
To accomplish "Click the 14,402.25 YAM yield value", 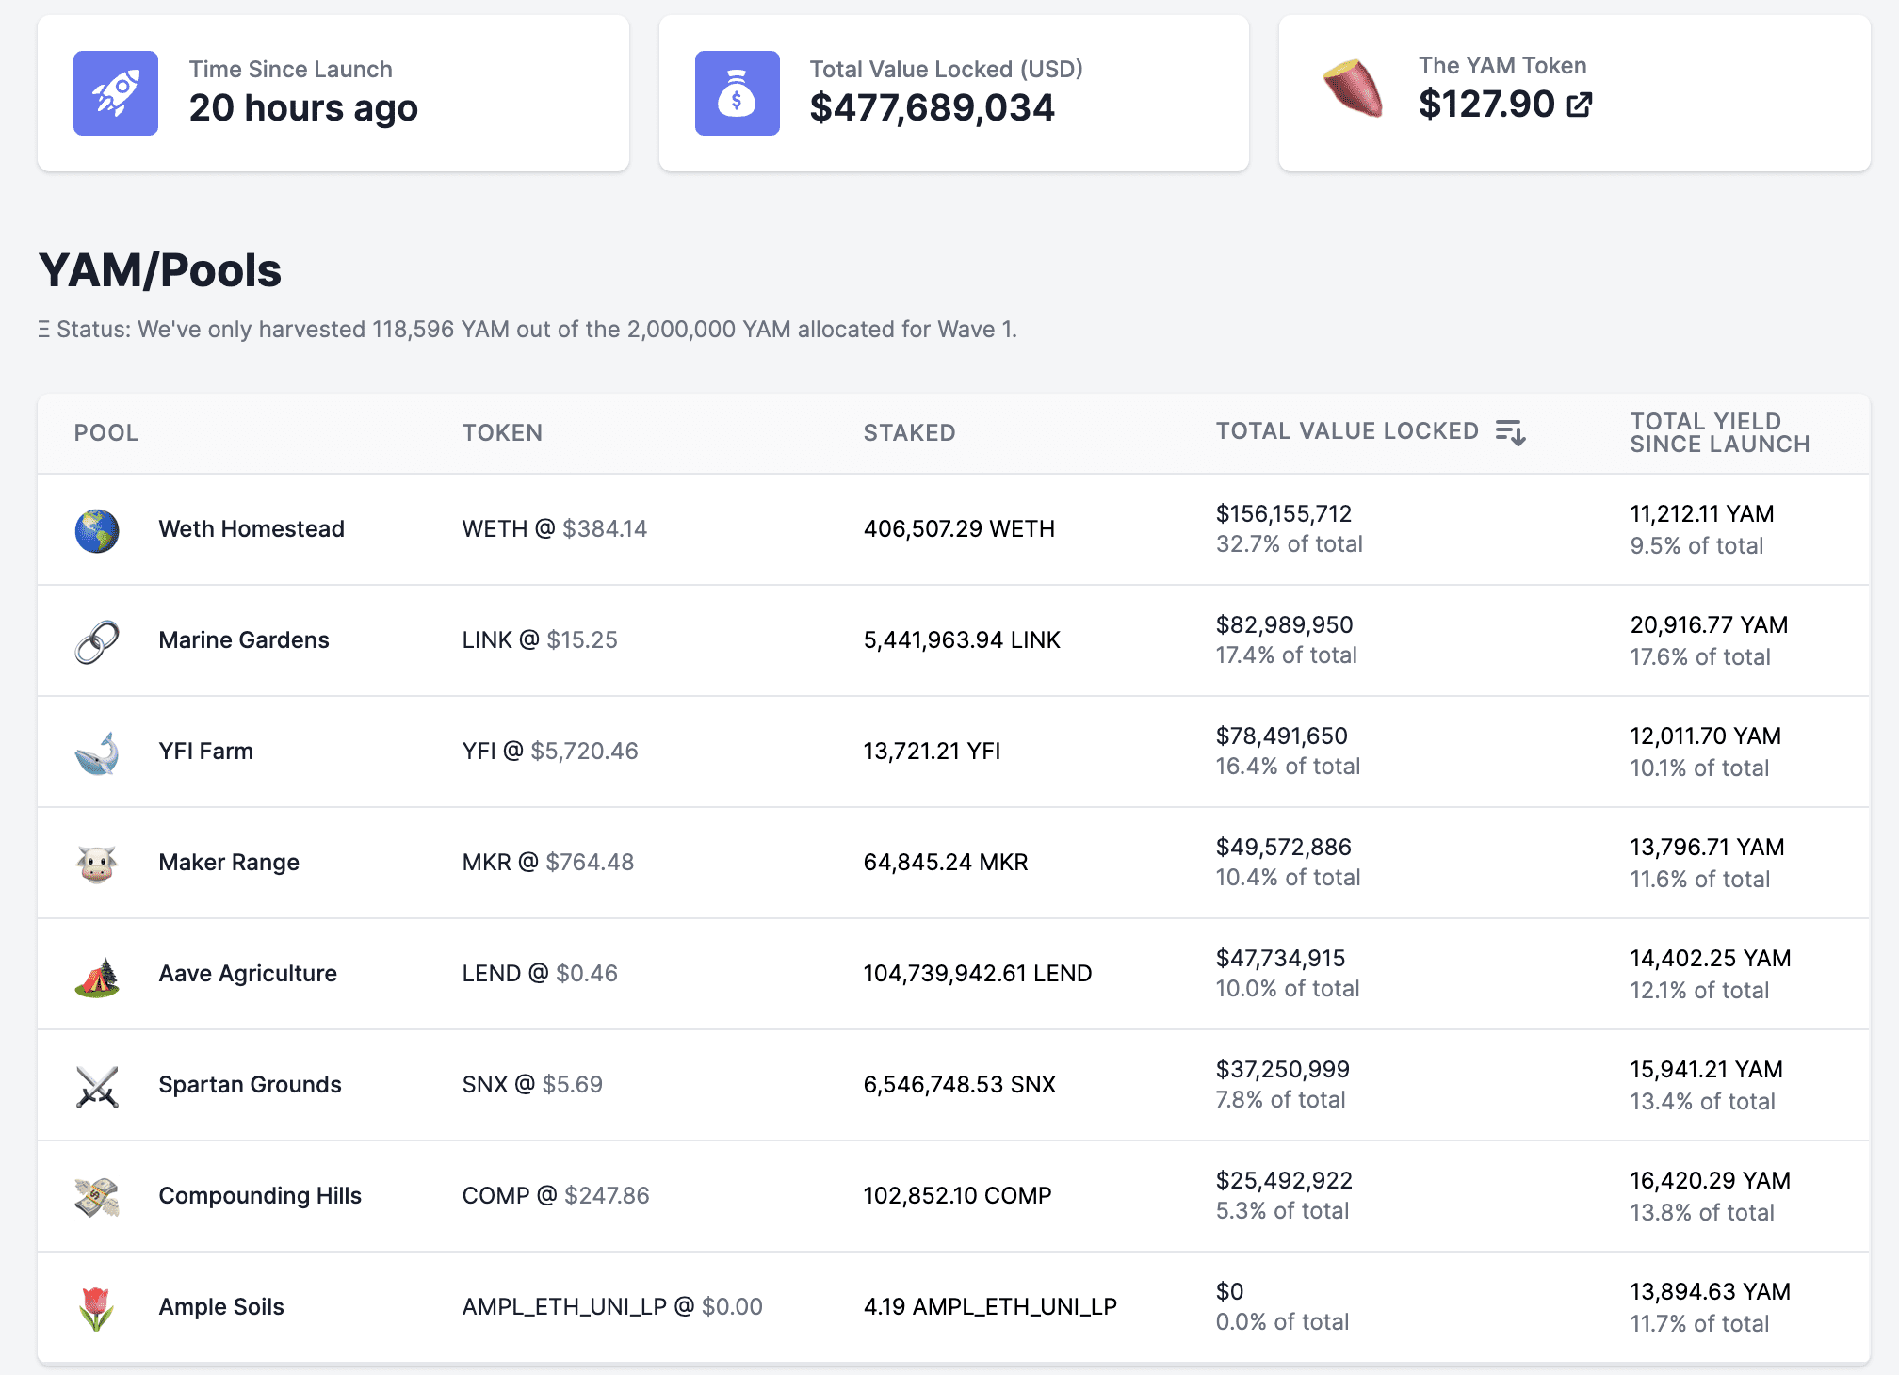I will (x=1711, y=959).
